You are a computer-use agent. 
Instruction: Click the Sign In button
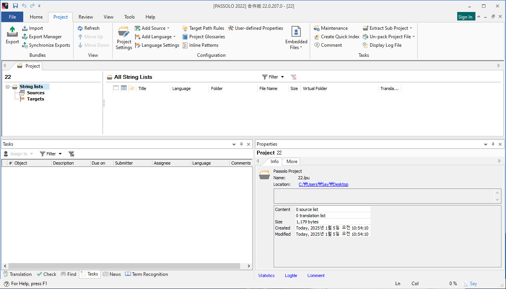coord(465,17)
